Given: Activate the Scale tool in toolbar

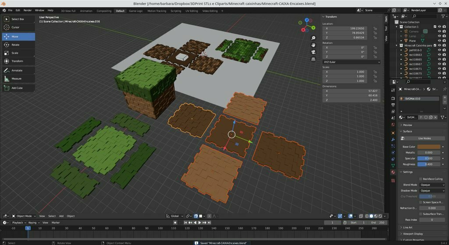Looking at the screenshot, I should click(x=15, y=53).
